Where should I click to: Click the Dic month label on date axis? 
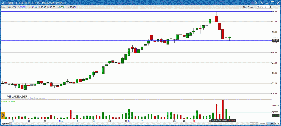[x=129, y=121]
